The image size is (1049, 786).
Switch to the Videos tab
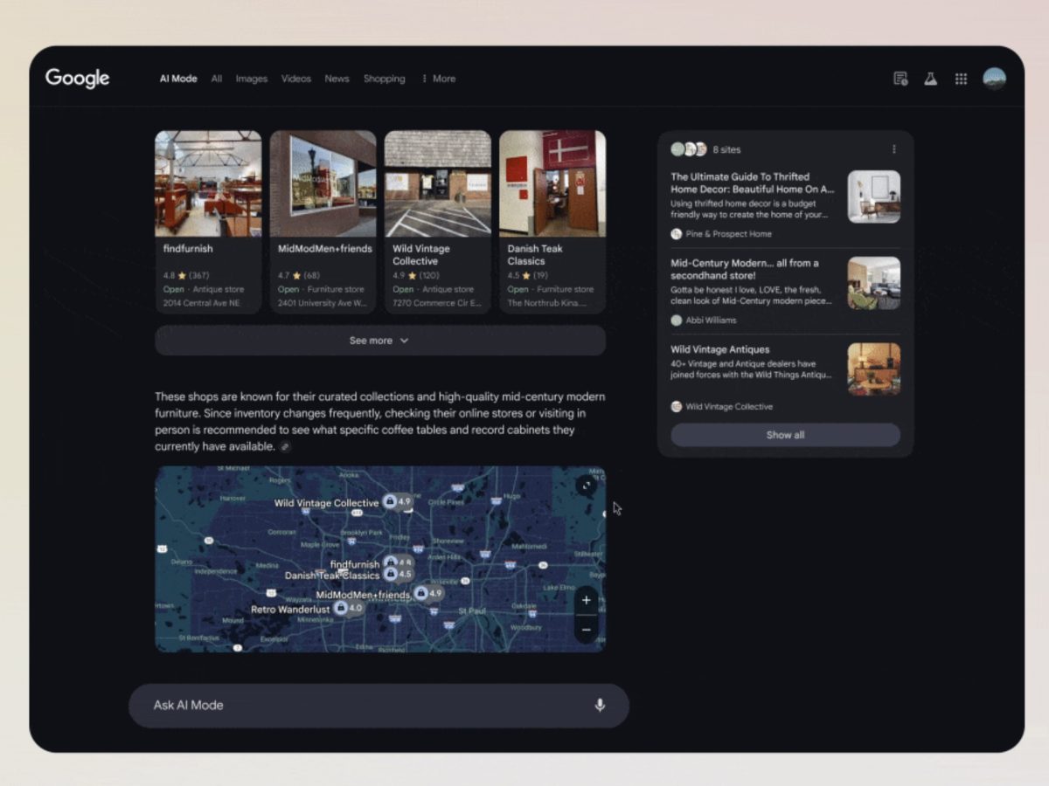[x=296, y=79]
